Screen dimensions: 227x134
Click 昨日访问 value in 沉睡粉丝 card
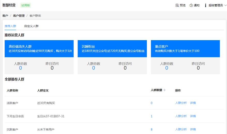pyautogui.click(x=125, y=68)
